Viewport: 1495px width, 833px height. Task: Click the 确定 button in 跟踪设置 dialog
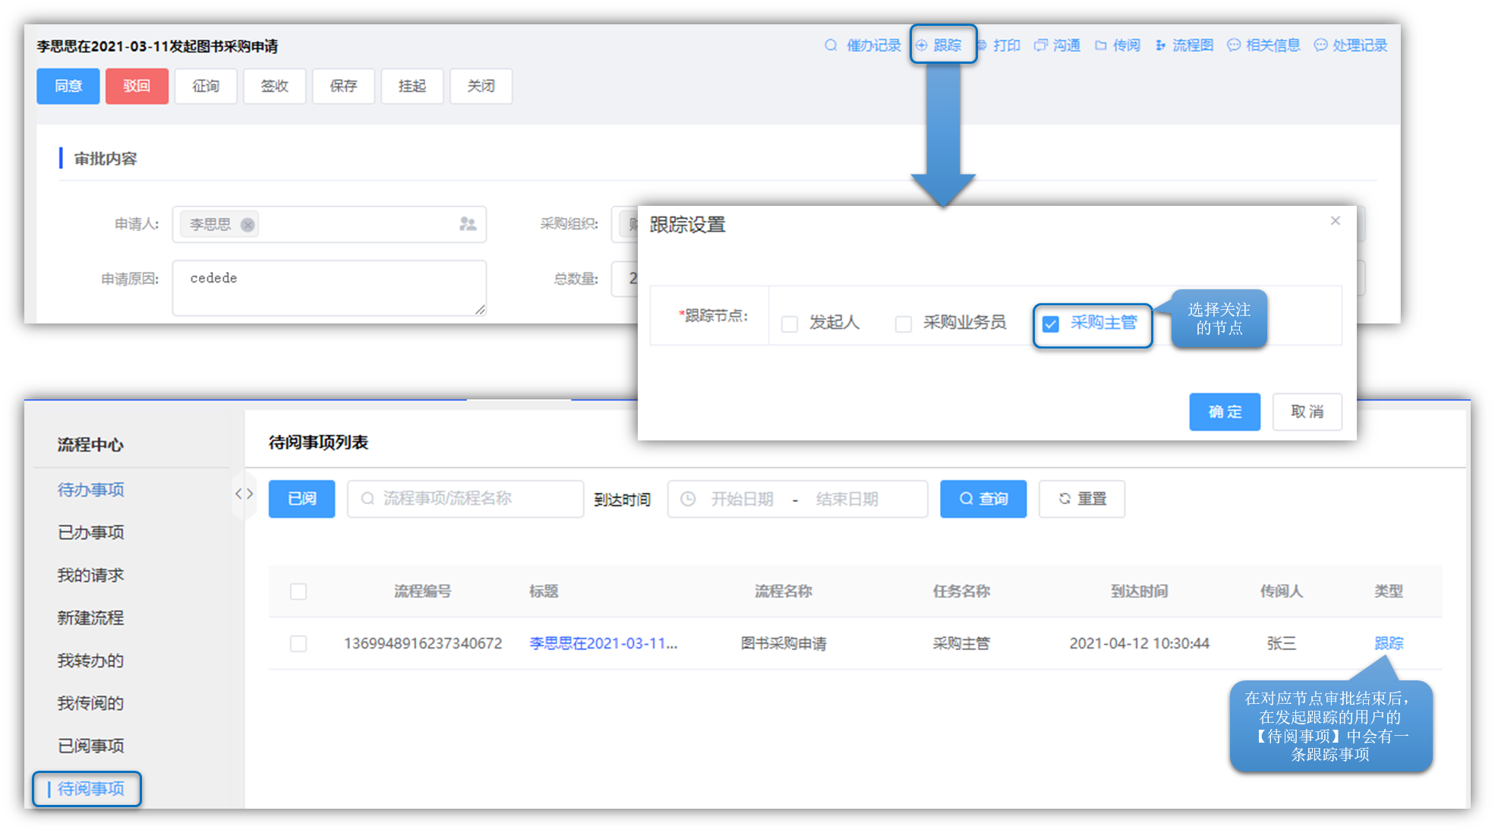click(x=1224, y=412)
